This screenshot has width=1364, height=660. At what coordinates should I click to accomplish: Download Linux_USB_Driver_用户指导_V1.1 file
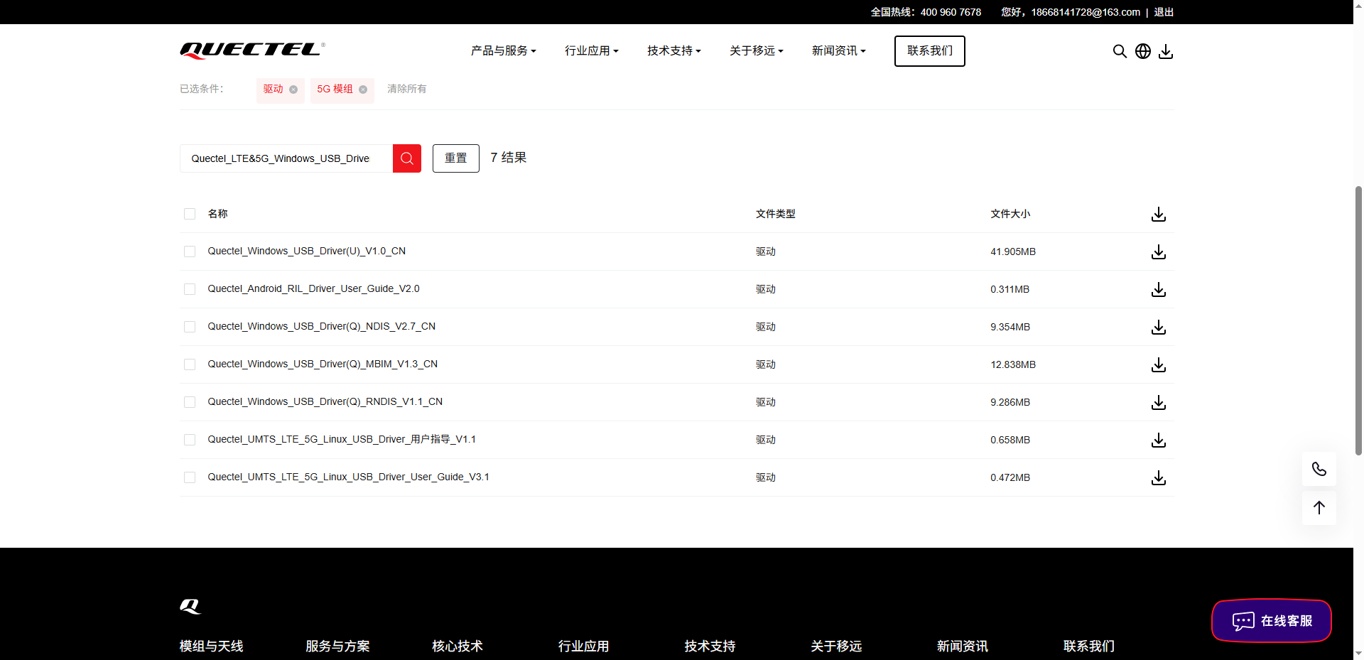1159,440
